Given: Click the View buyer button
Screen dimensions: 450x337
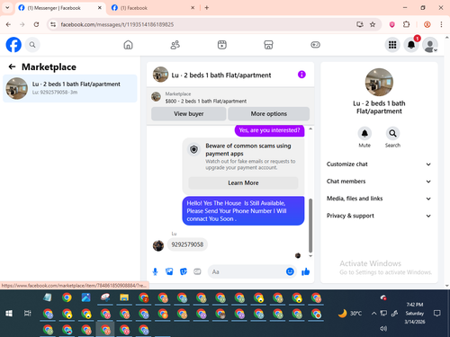Looking at the screenshot, I should (x=189, y=114).
